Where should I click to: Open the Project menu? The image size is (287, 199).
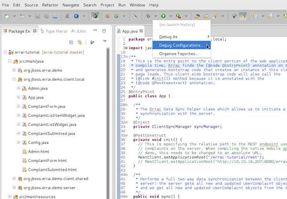(107, 5)
